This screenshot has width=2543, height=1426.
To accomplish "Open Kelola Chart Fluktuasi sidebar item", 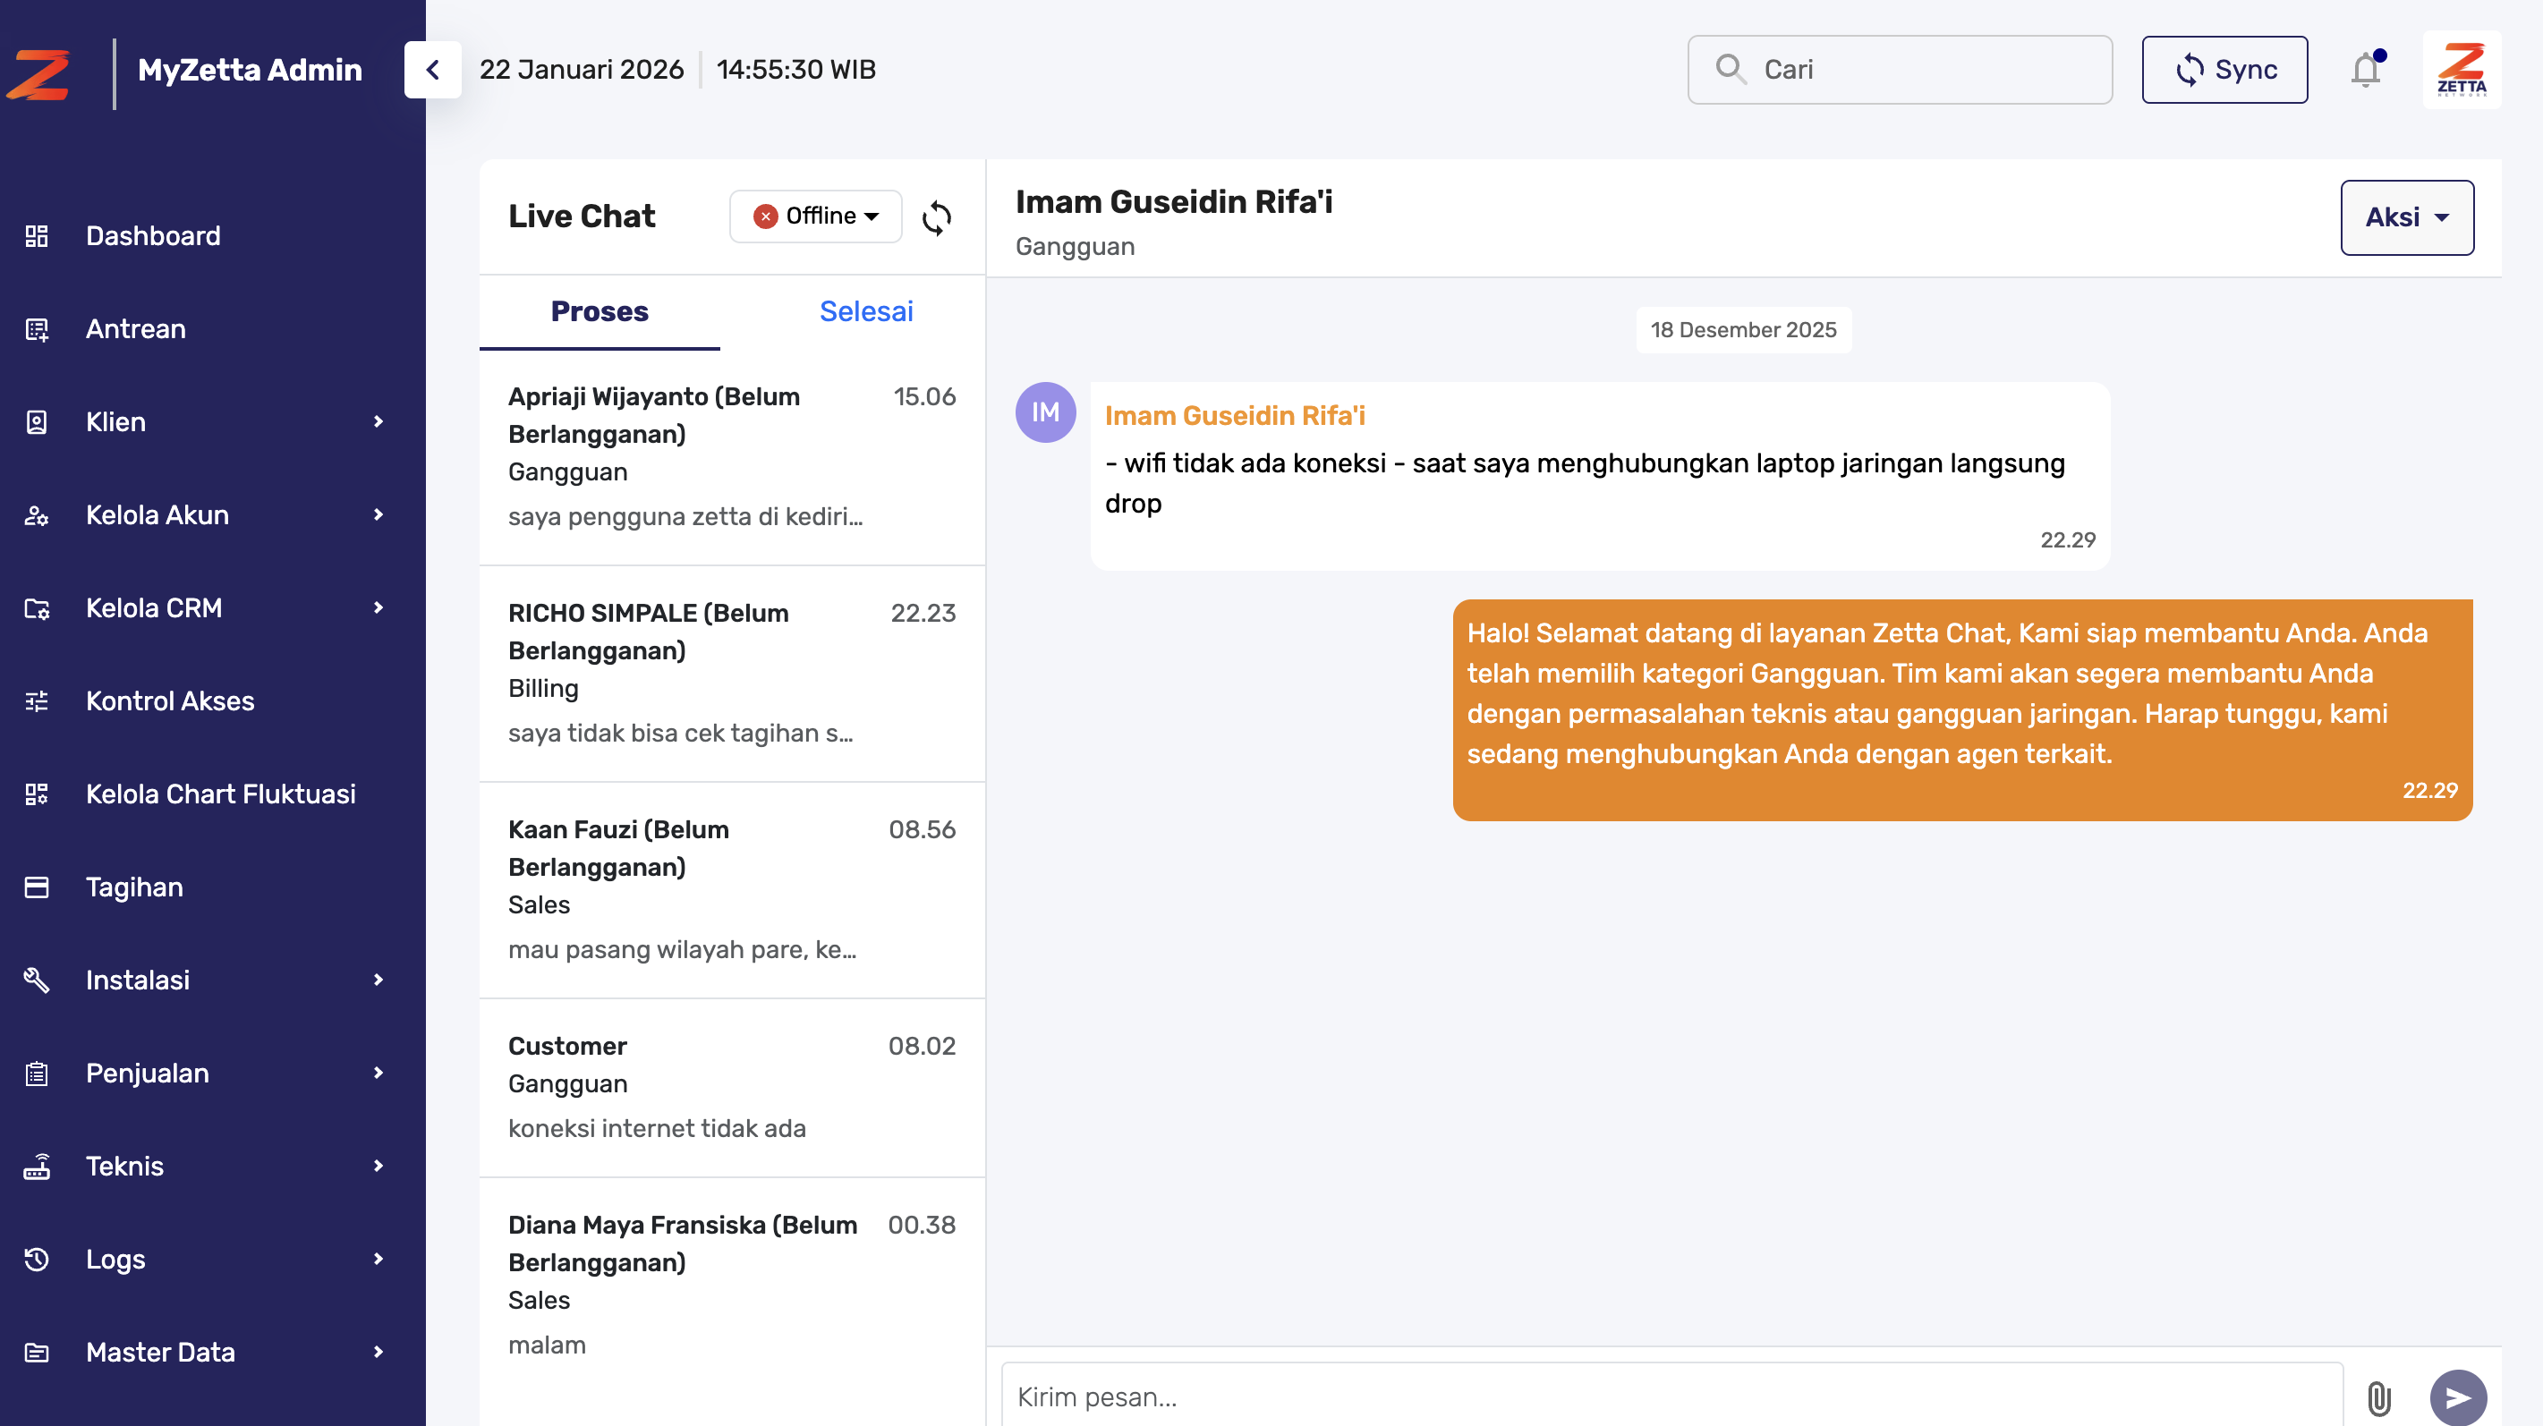I will pos(220,794).
